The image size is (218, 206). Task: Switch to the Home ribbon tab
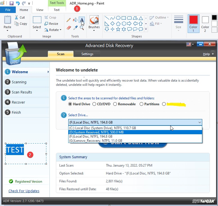click(24, 10)
